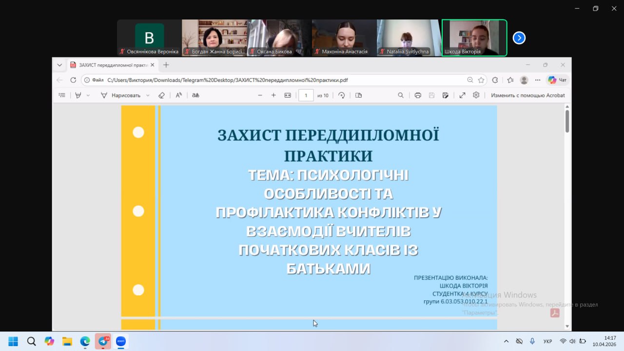
Task: Print the PDF document
Action: click(418, 96)
